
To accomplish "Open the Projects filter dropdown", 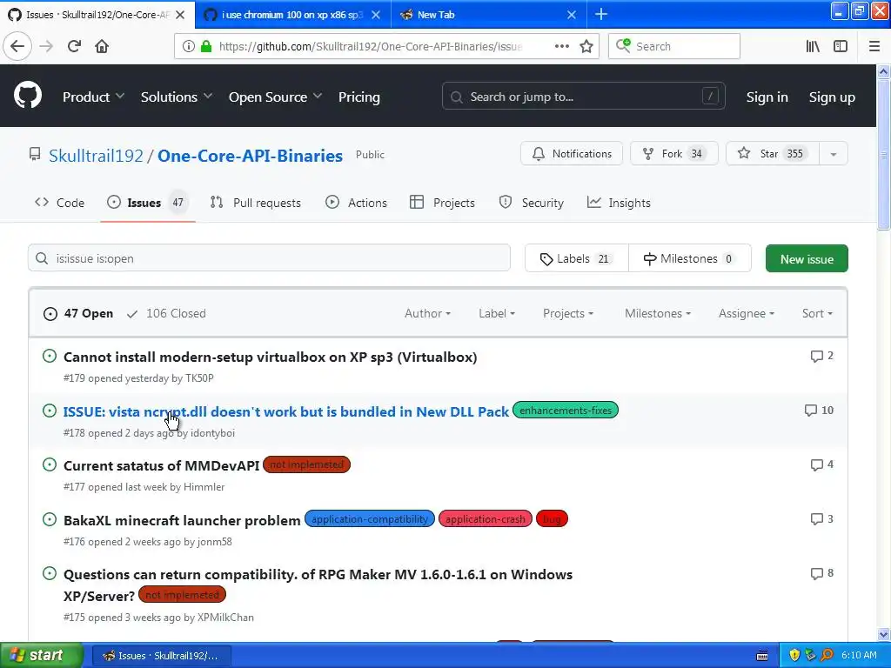I will coord(567,313).
